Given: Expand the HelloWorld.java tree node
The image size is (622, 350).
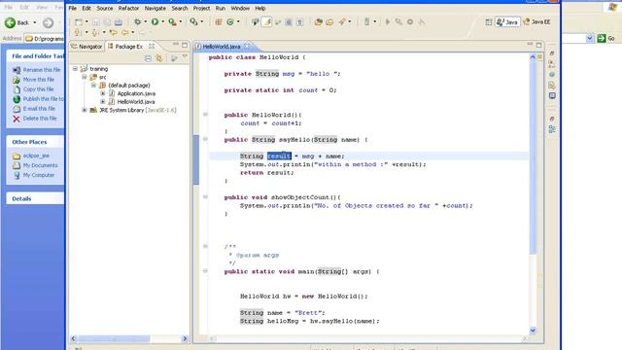Looking at the screenshot, I should (103, 101).
